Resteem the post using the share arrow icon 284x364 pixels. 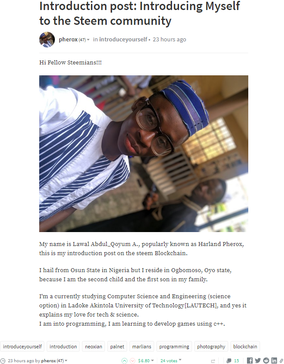(x=213, y=361)
